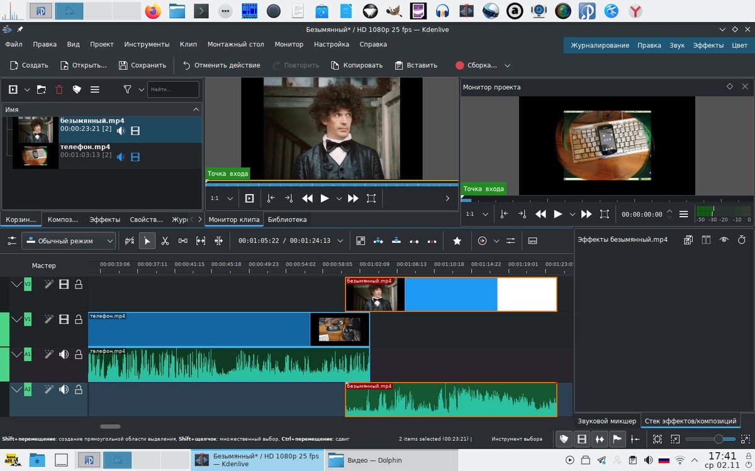Screen dimensions: 755x471
Task: Toggle split compare view in effects panel
Action: point(706,239)
